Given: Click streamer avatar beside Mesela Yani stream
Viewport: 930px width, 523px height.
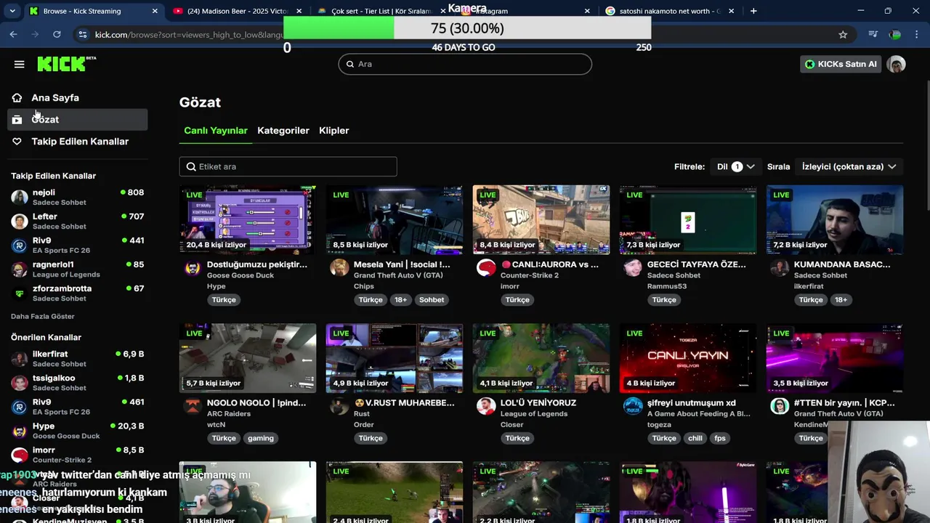Looking at the screenshot, I should click(x=339, y=268).
